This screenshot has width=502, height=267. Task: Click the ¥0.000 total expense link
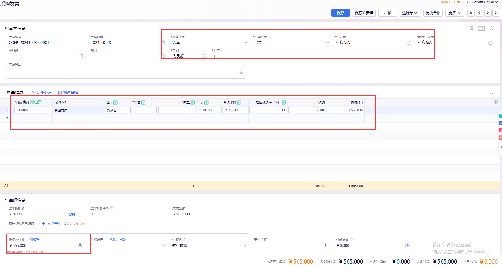click(79, 224)
